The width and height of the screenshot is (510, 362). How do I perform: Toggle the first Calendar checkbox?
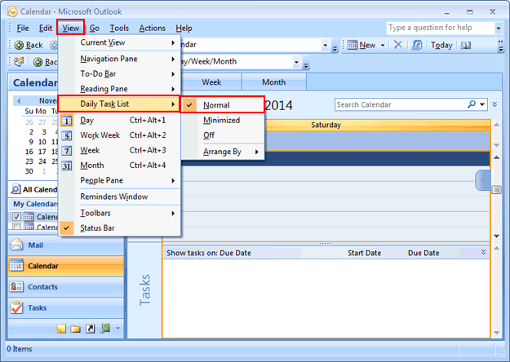click(x=16, y=216)
